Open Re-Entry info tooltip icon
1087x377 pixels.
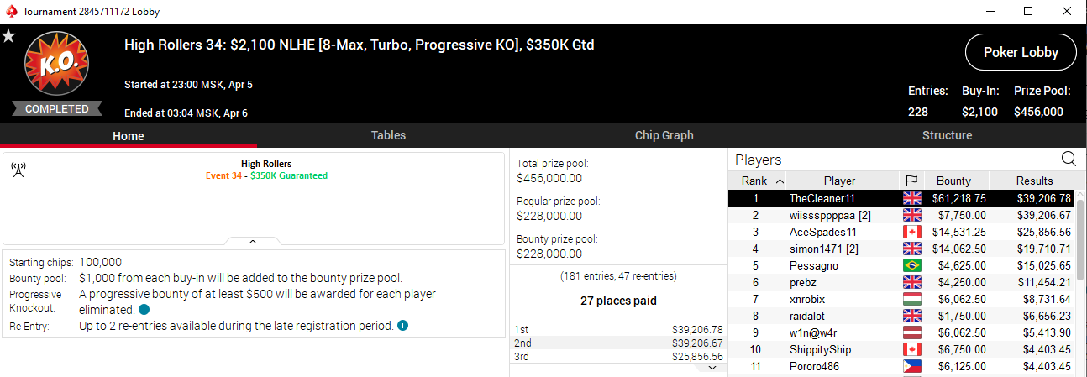tap(403, 326)
